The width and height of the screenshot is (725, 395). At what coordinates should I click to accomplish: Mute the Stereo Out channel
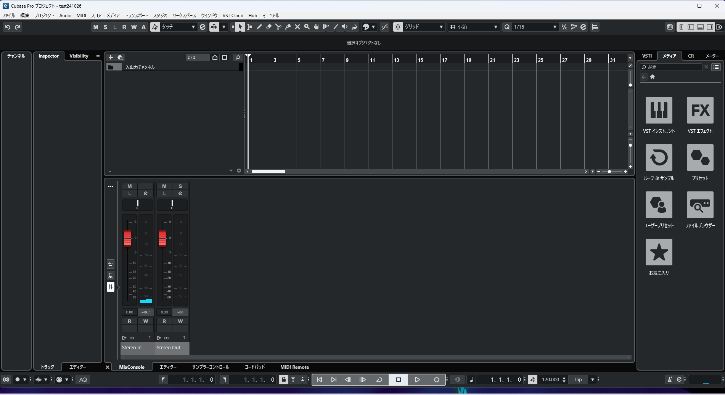pos(164,186)
